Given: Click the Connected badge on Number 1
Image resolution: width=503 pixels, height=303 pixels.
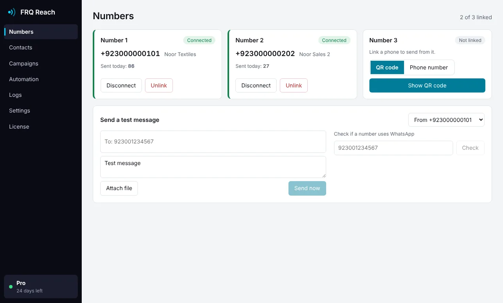Looking at the screenshot, I should tap(199, 40).
